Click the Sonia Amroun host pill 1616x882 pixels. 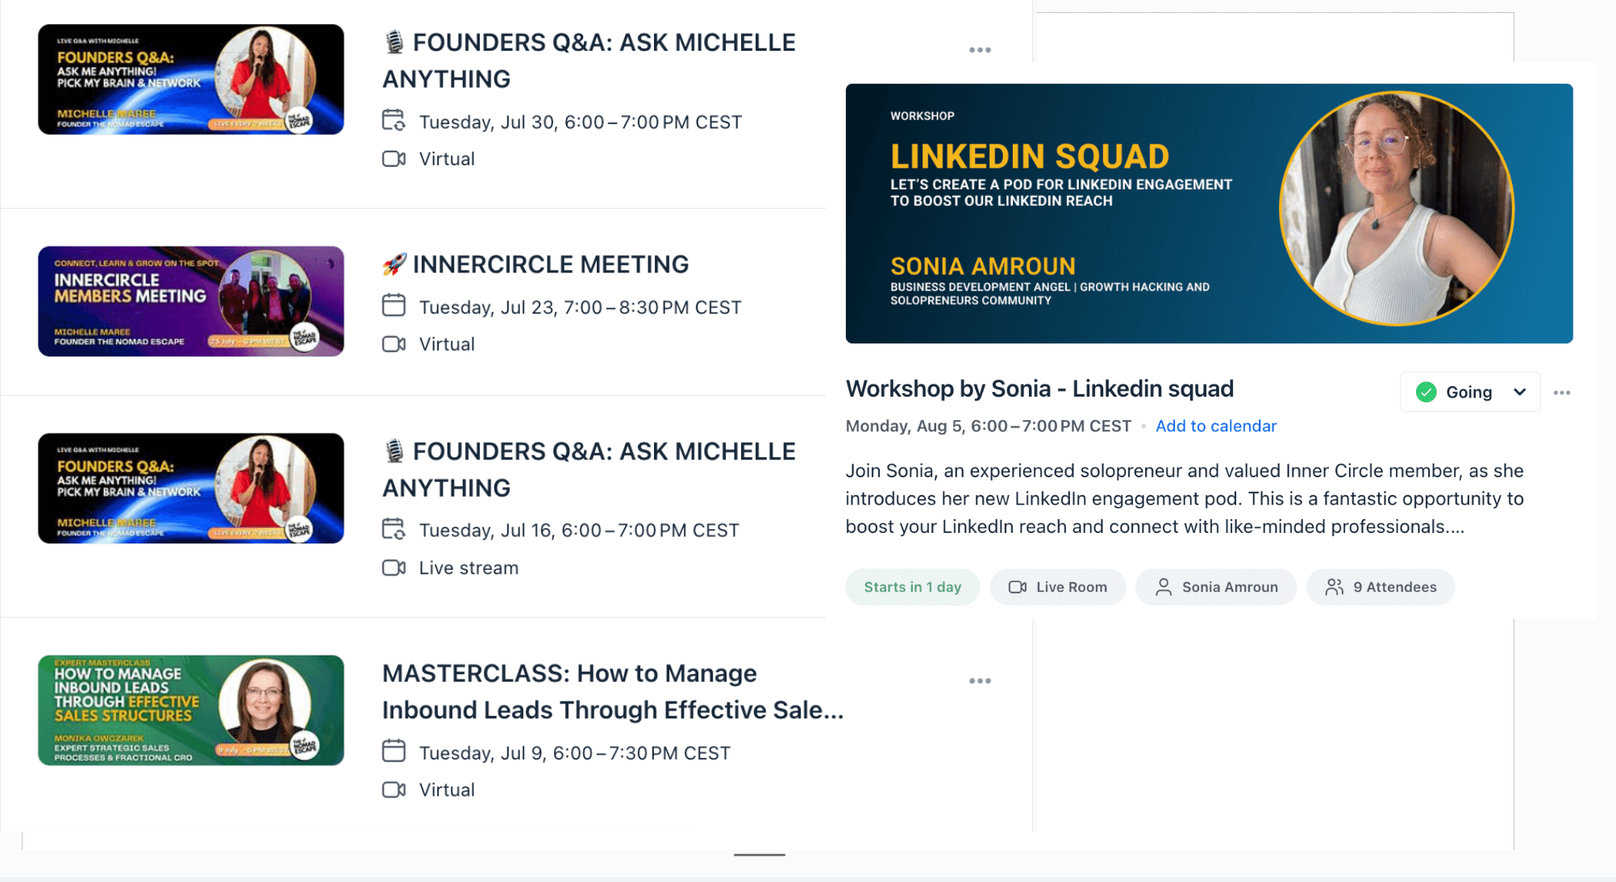coord(1215,587)
